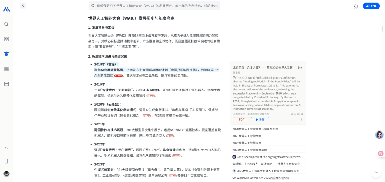Click the 2023年 heading text

pos(100,164)
